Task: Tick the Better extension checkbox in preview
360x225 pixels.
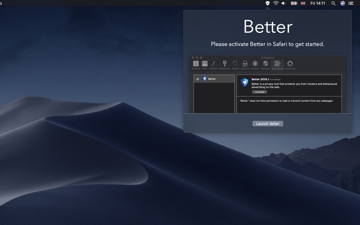Action: coord(198,79)
